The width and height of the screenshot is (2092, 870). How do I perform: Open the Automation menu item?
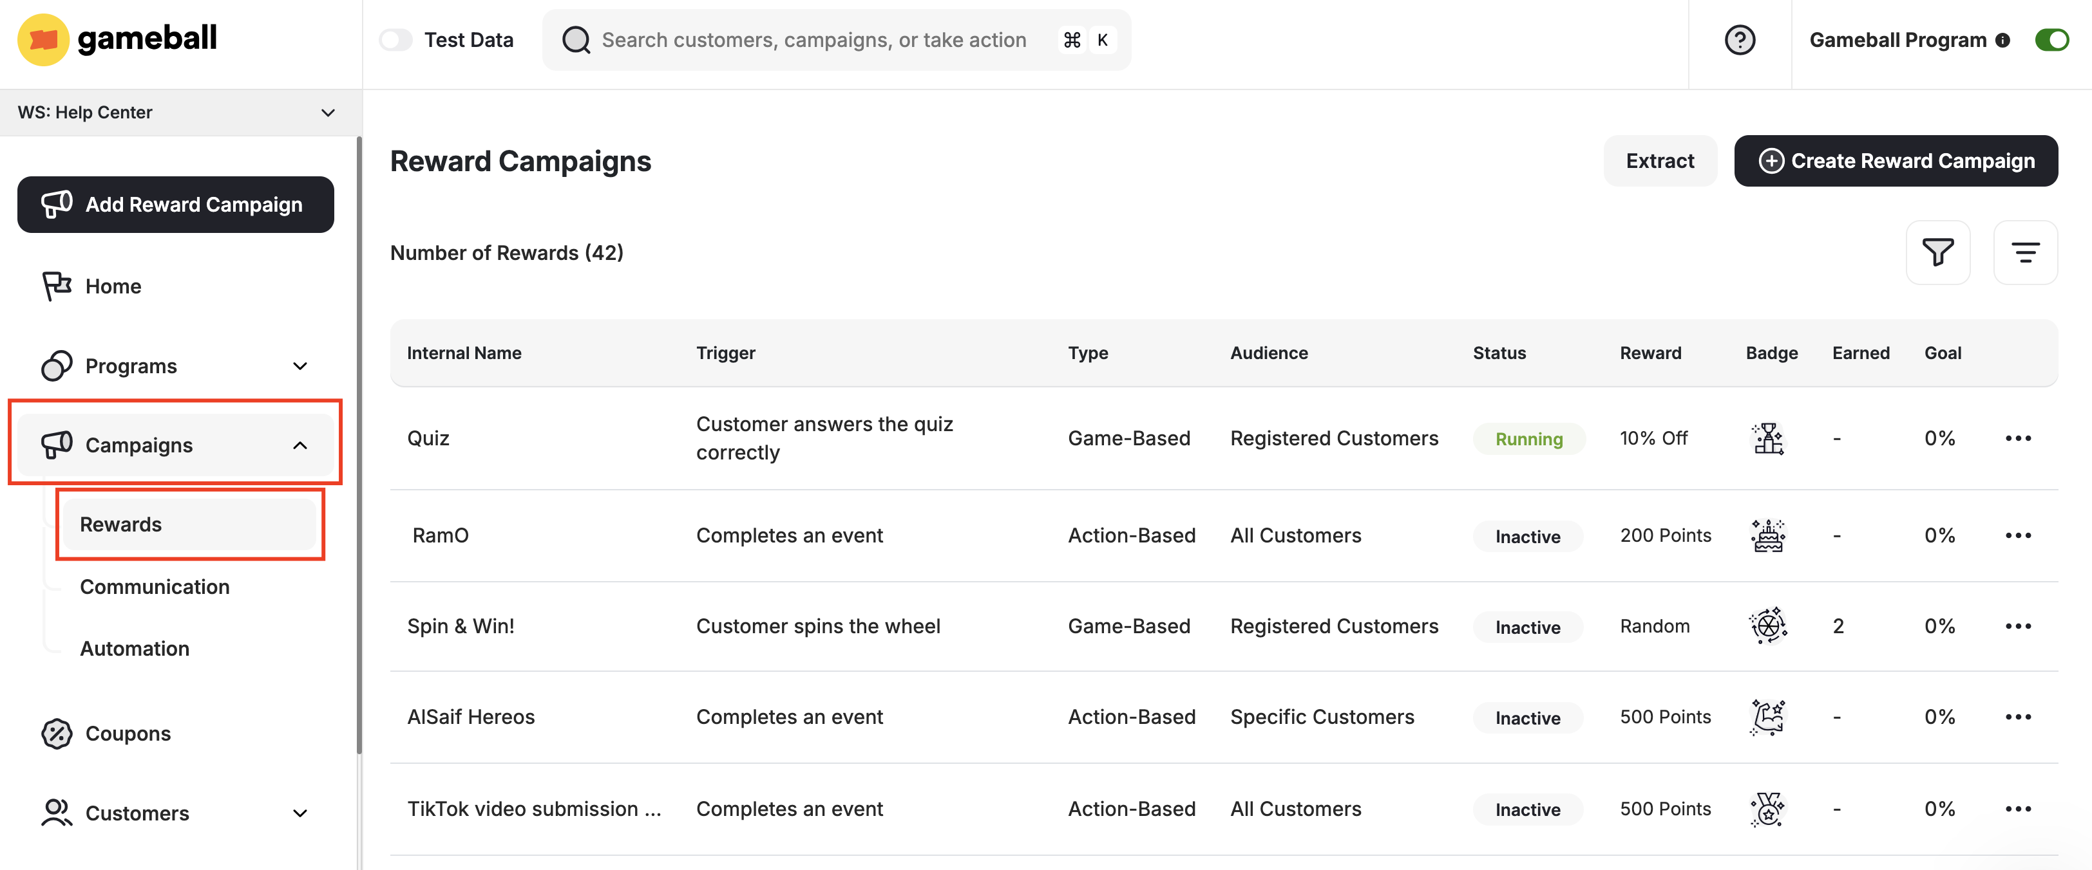tap(134, 647)
